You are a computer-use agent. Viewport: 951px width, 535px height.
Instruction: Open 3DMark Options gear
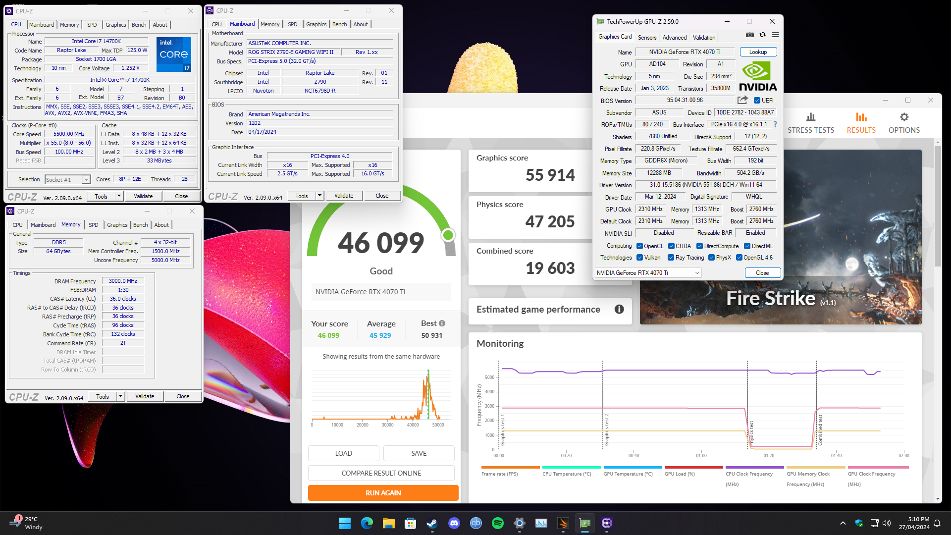904,123
